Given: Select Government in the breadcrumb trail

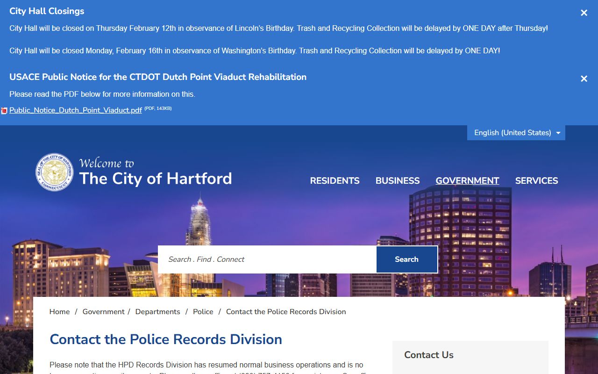Looking at the screenshot, I should pyautogui.click(x=103, y=312).
